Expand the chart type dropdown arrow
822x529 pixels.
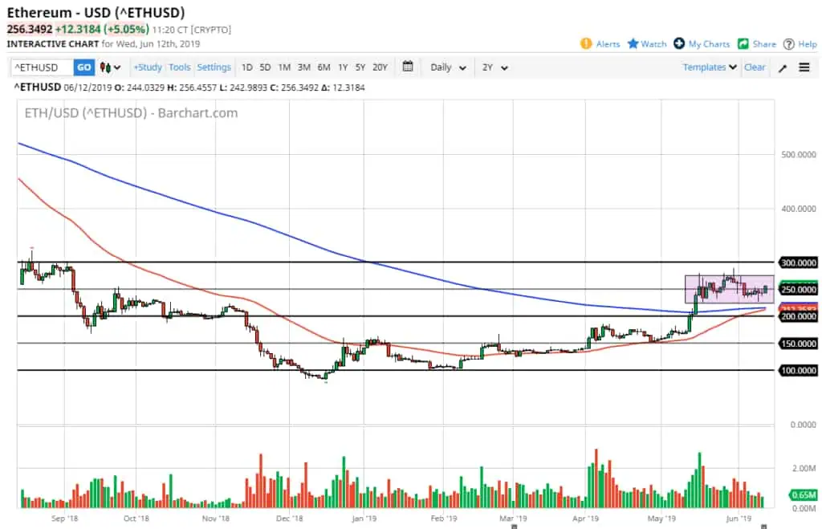click(117, 67)
